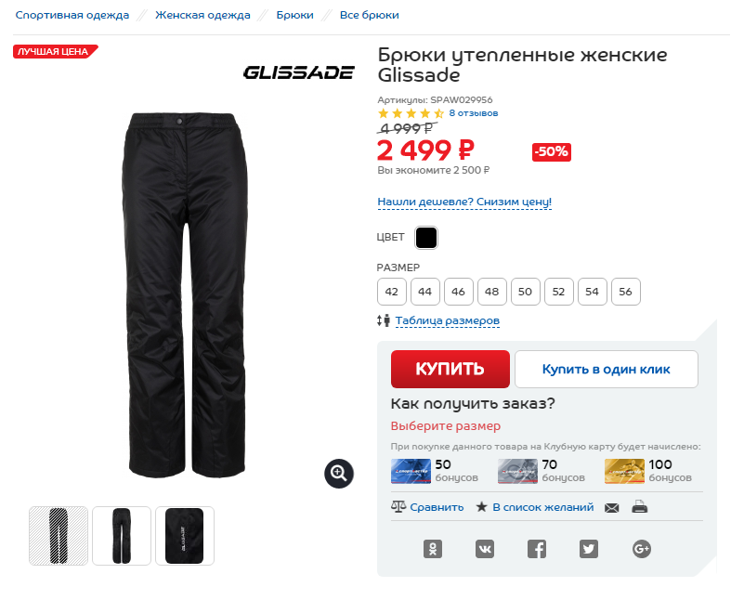Click the printer icon
This screenshot has width=731, height=600.
tap(640, 507)
